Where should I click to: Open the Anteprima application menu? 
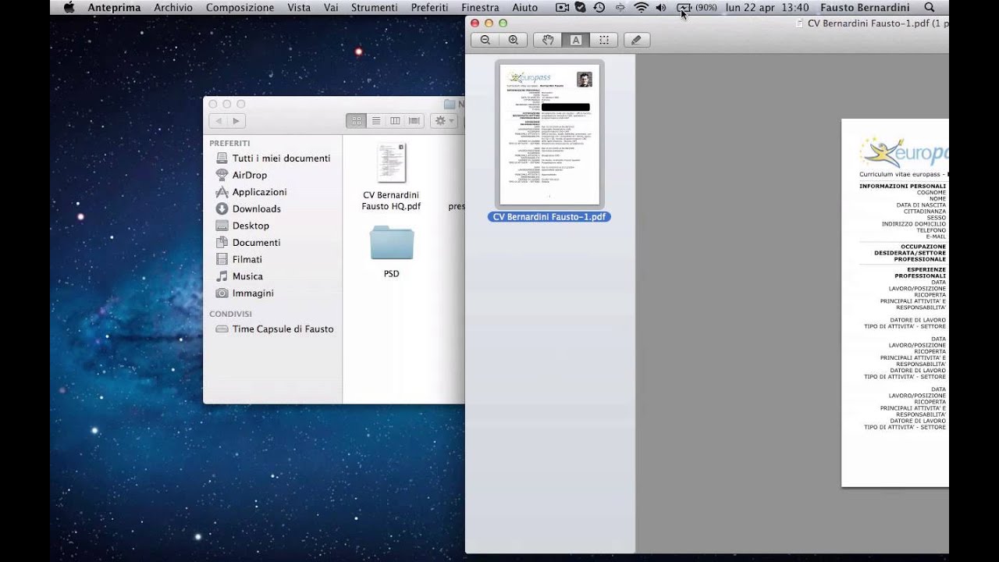[x=114, y=8]
